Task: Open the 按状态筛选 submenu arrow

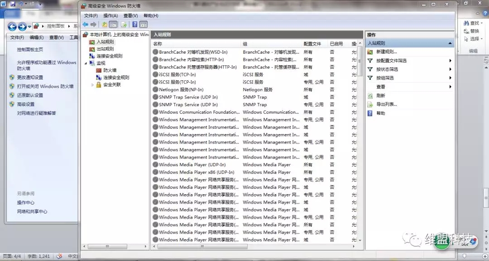Action: [451, 70]
